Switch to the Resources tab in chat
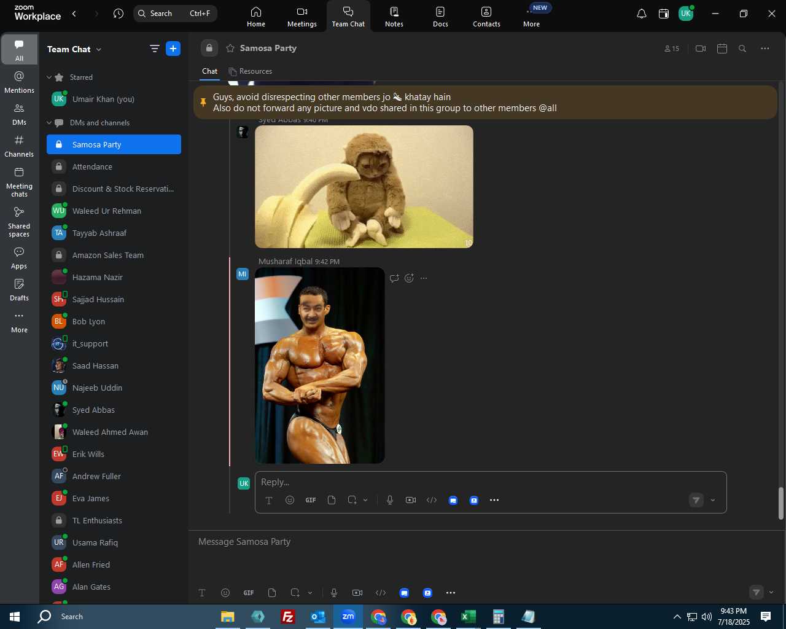The width and height of the screenshot is (786, 629). coord(251,71)
